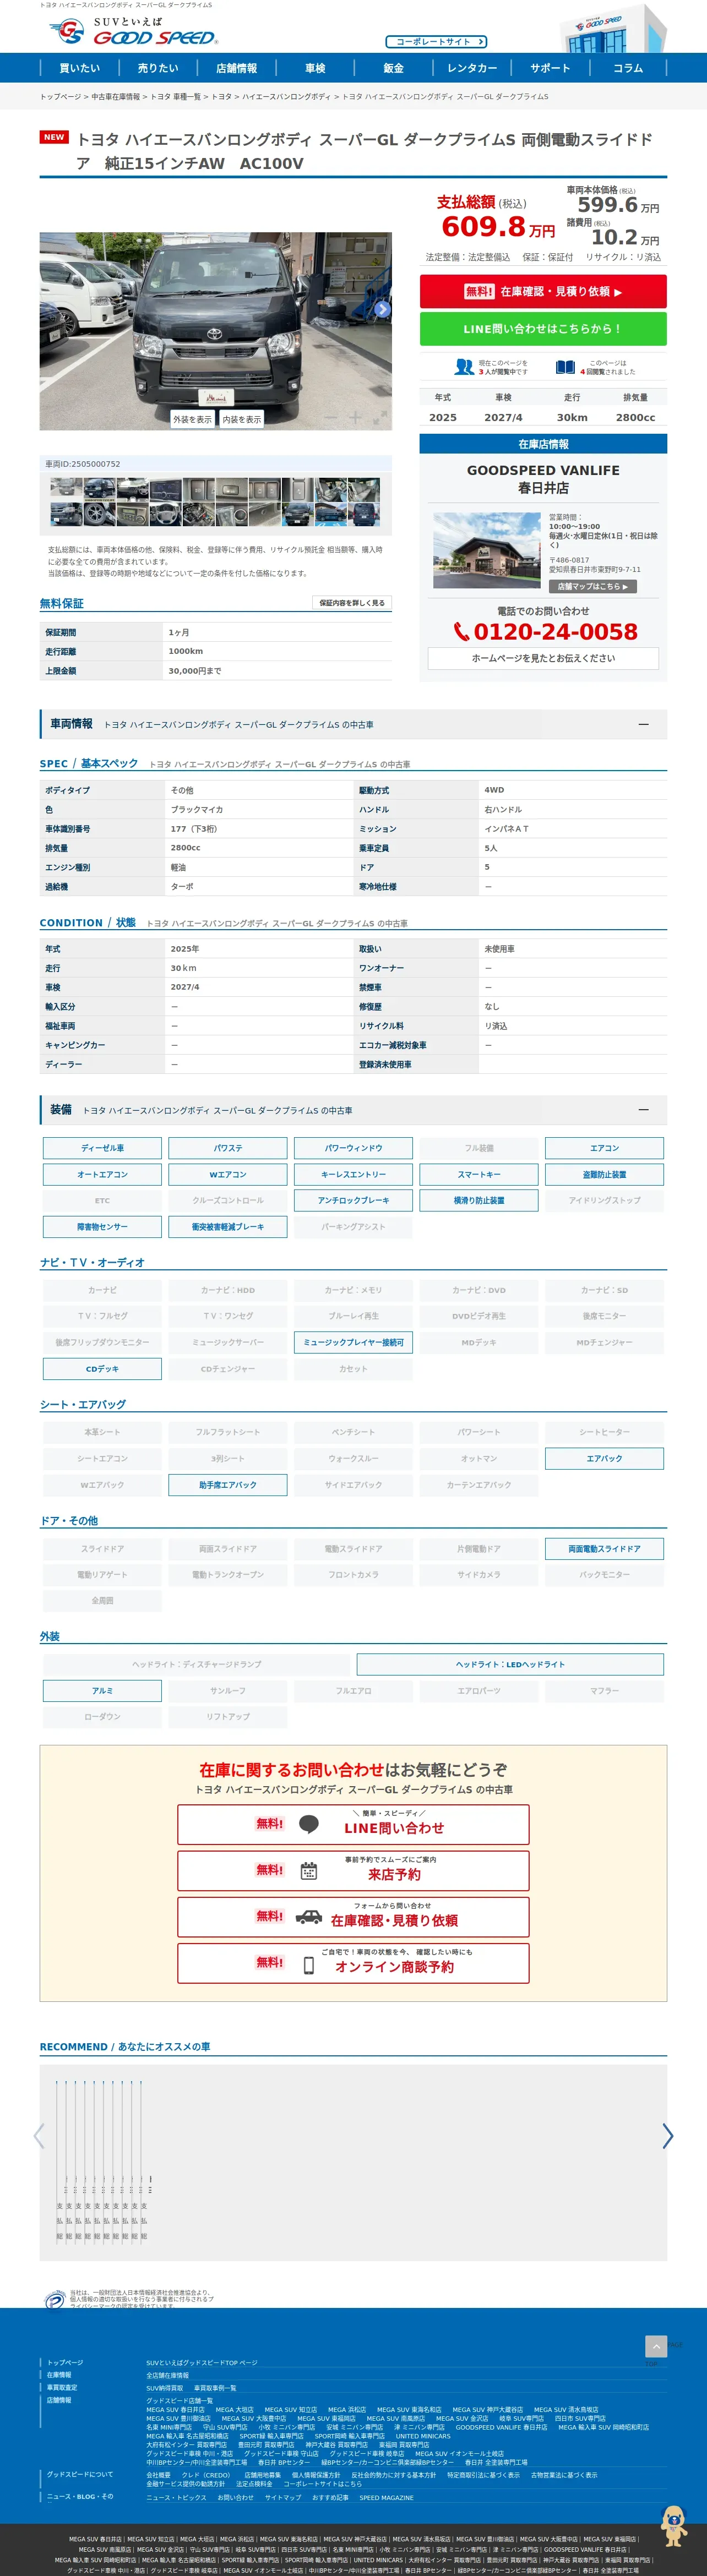Click red 在庫確認・見積り依頼 button
Viewport: 707px width, 2576px height.
pyautogui.click(x=543, y=292)
